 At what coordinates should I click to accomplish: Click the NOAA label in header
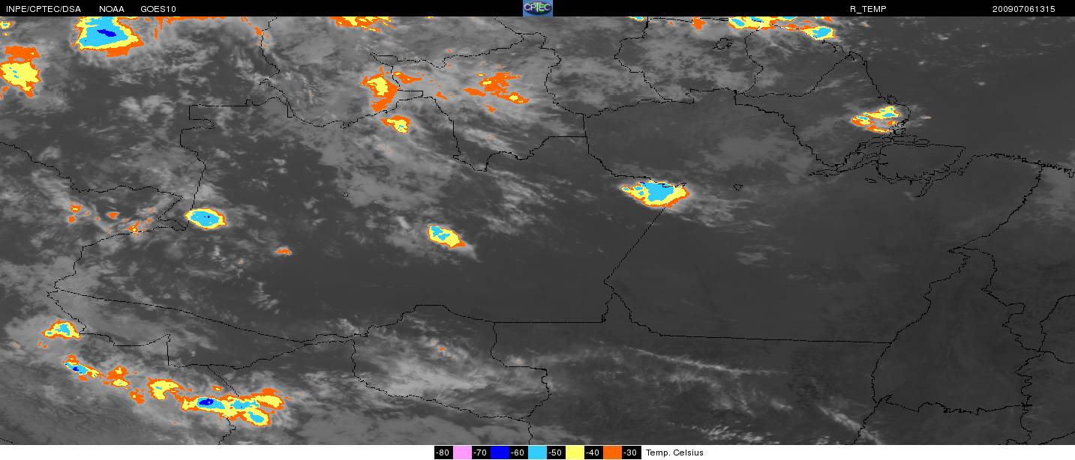[111, 9]
